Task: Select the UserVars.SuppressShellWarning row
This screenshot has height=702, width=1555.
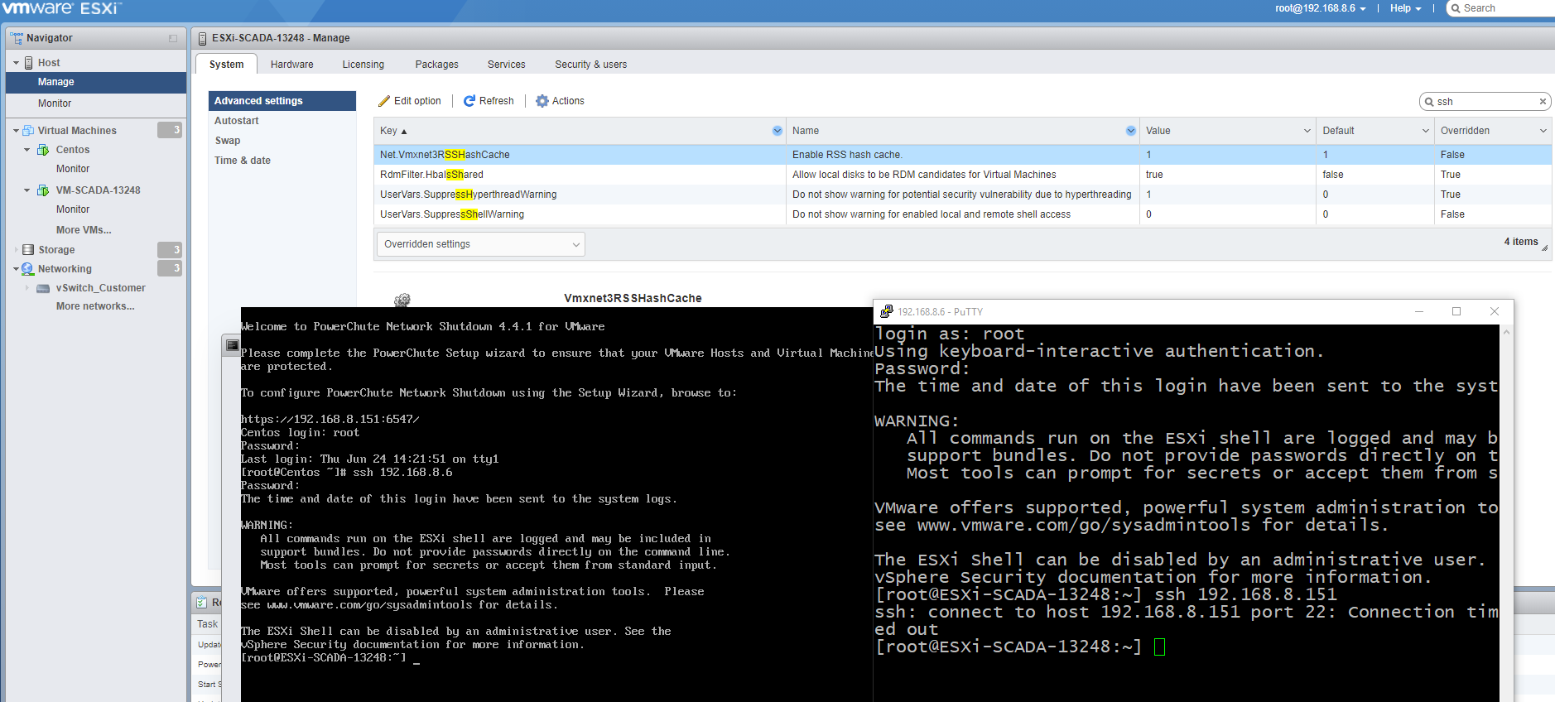Action: 962,214
